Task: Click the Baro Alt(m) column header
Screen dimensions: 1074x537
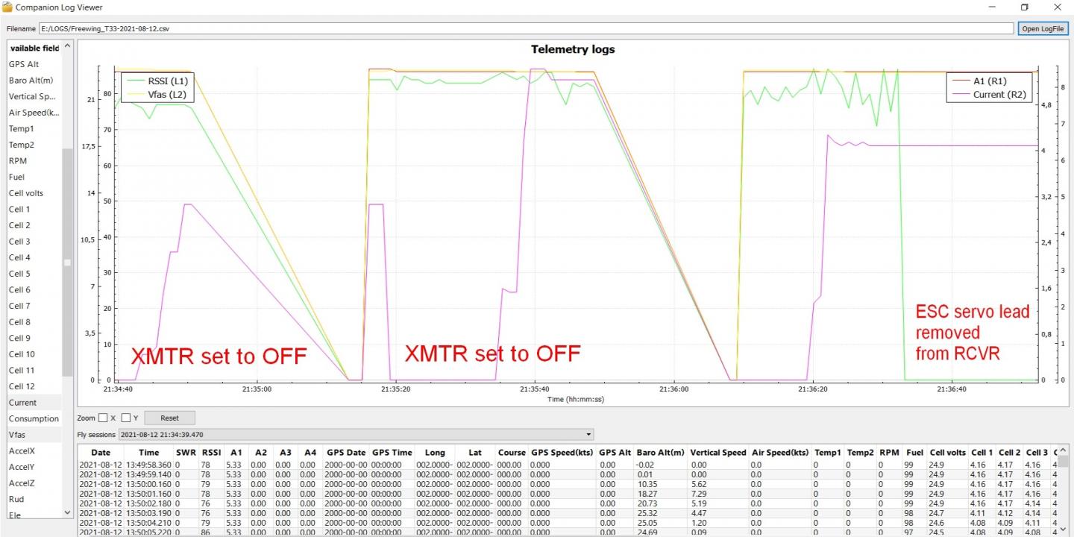Action: click(660, 452)
